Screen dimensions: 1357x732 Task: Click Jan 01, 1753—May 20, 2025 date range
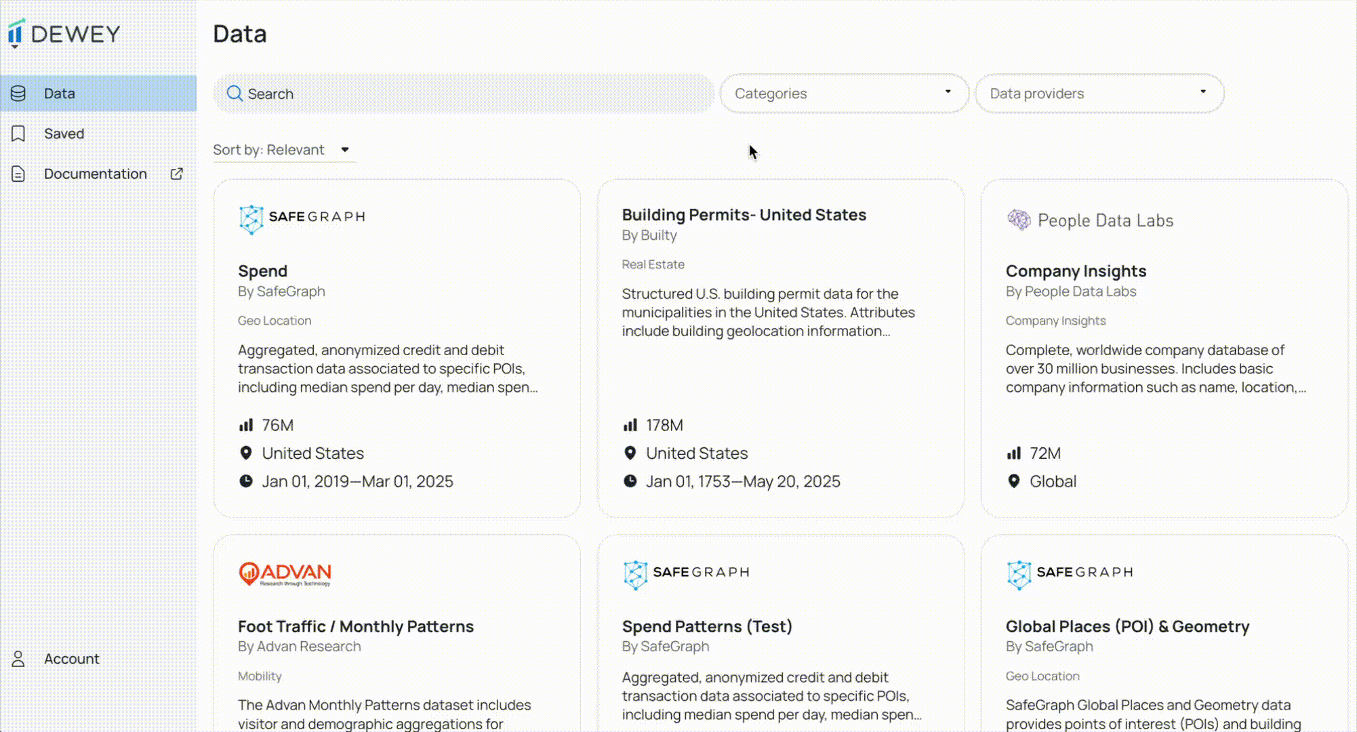tap(743, 481)
